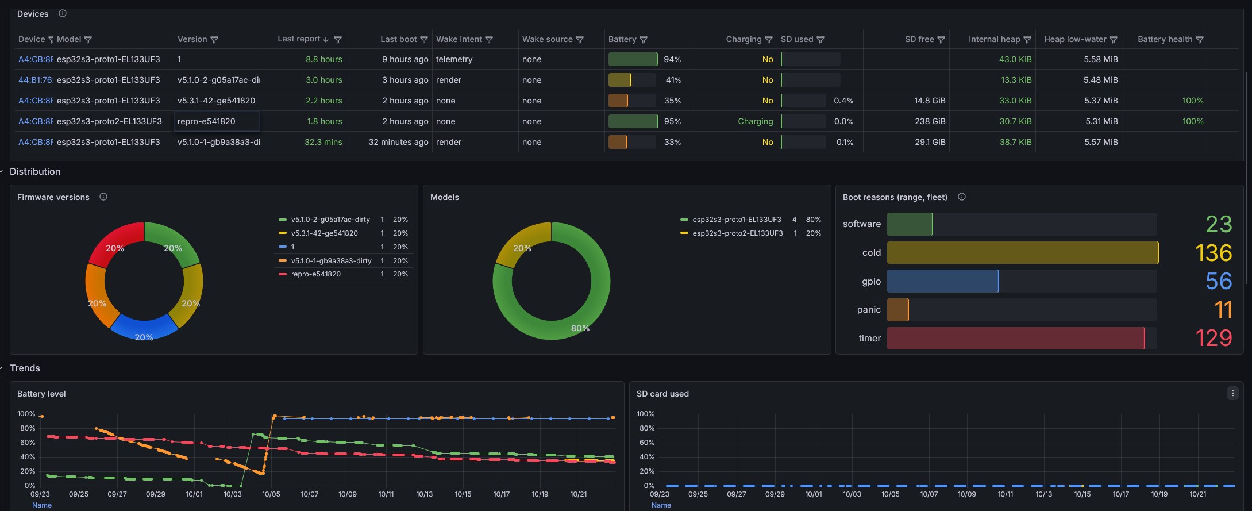This screenshot has width=1252, height=511.
Task: Filter the Charging column
Action: click(769, 40)
